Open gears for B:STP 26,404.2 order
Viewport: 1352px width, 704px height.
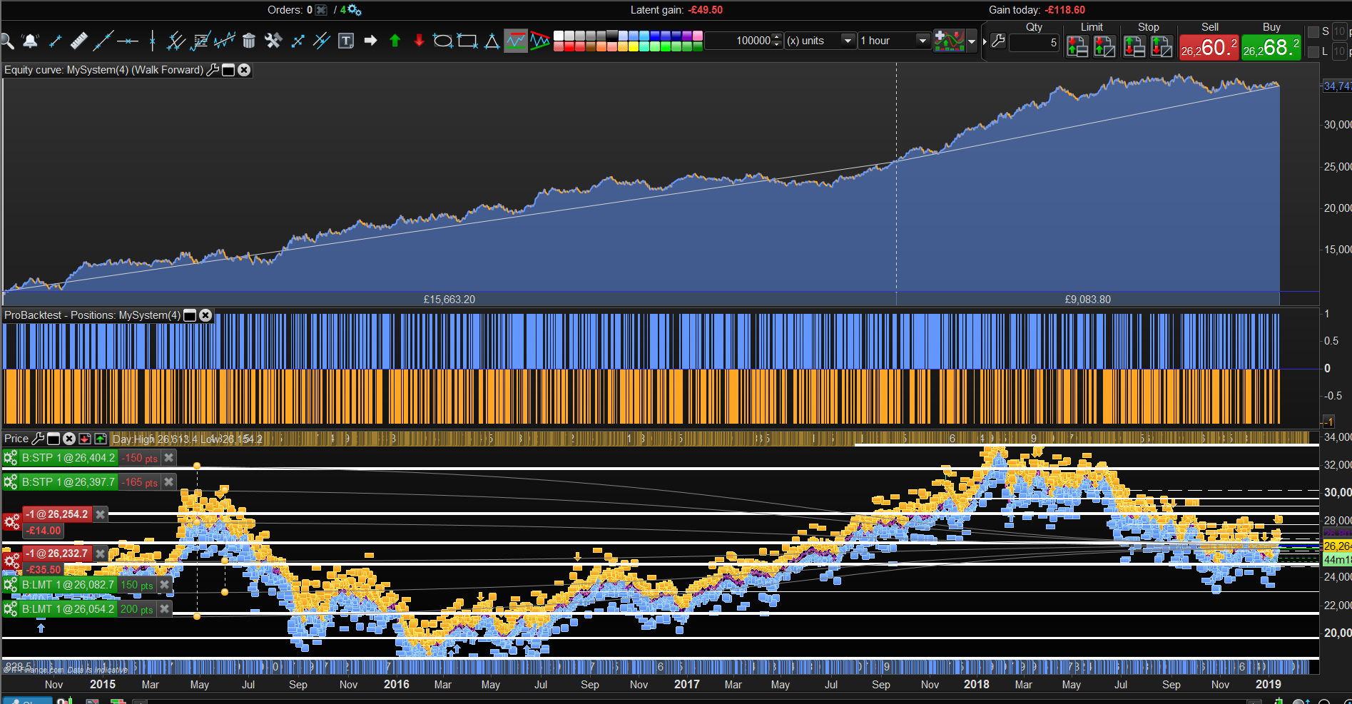click(11, 458)
